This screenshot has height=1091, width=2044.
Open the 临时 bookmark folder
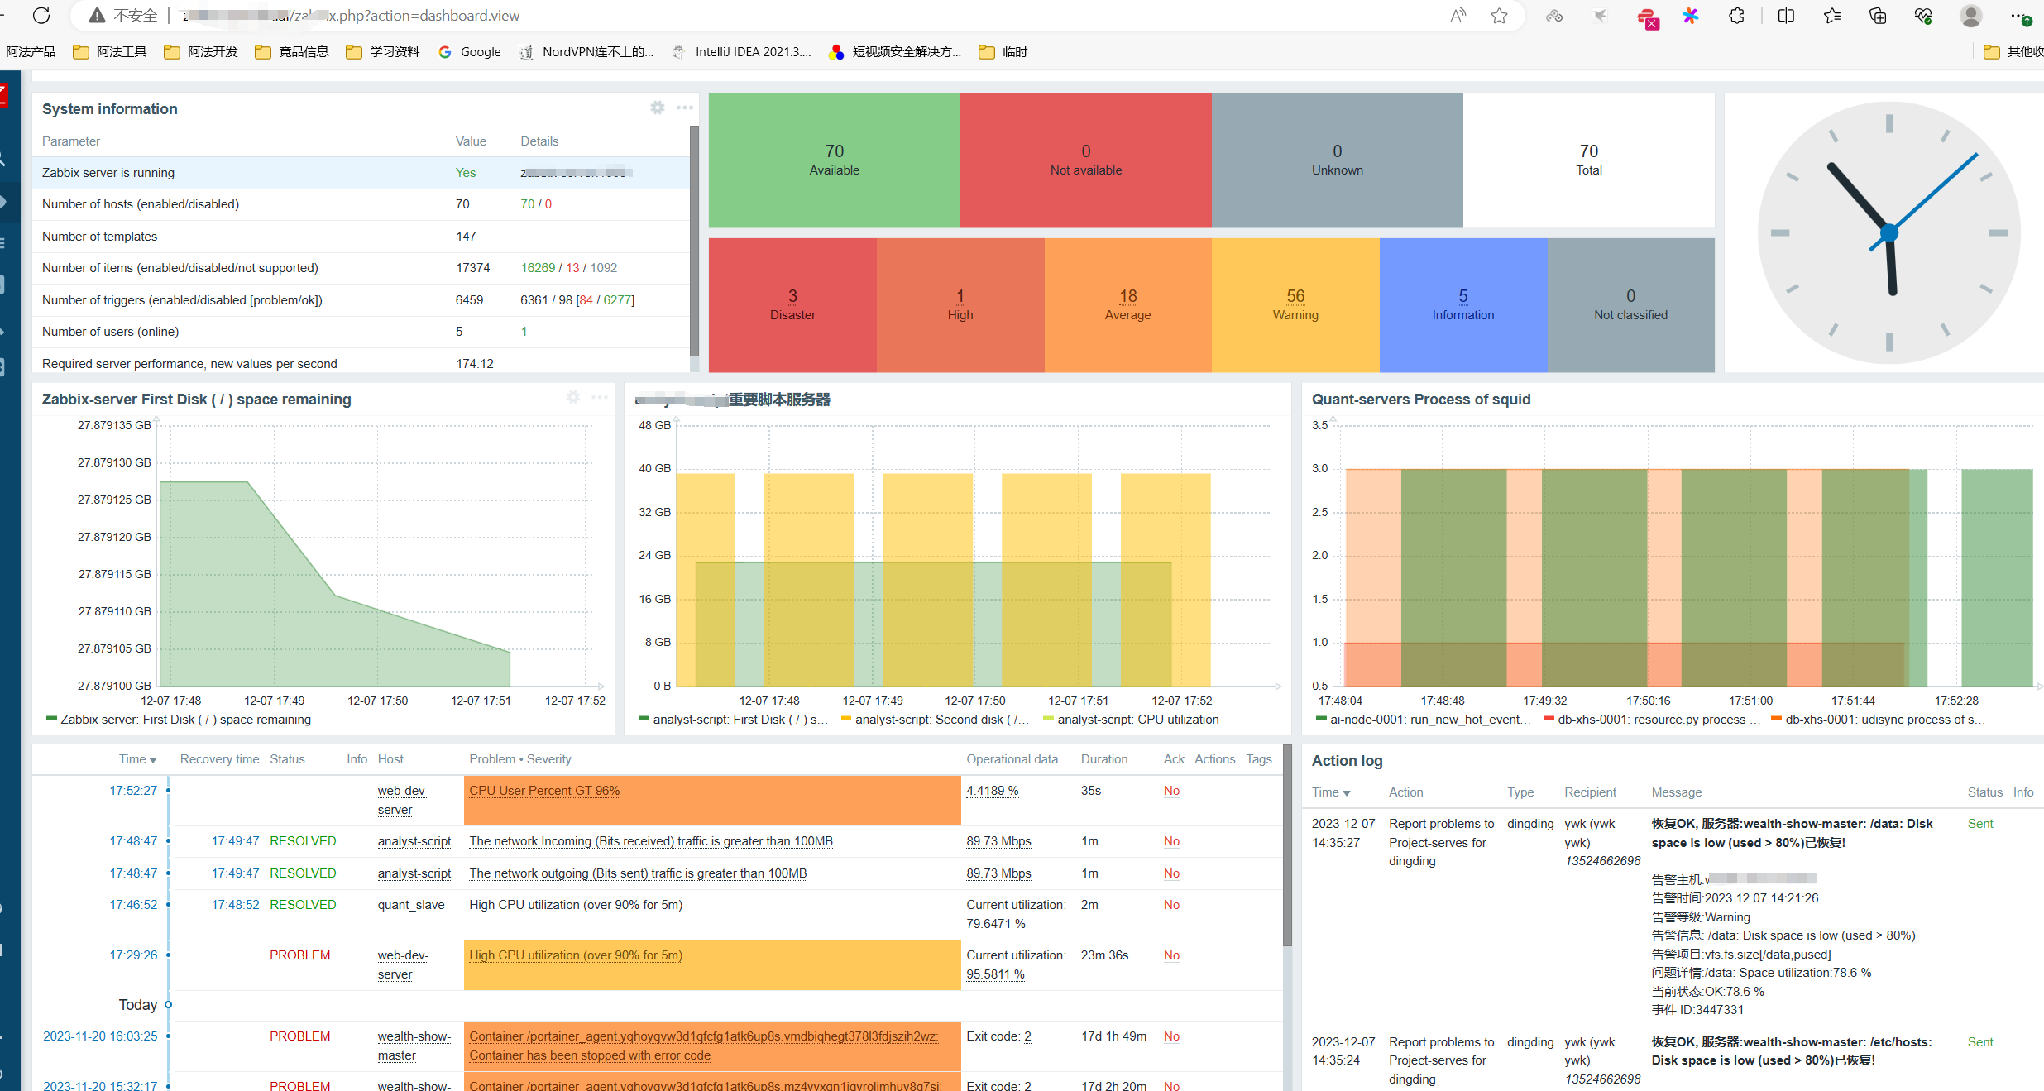pos(1003,52)
